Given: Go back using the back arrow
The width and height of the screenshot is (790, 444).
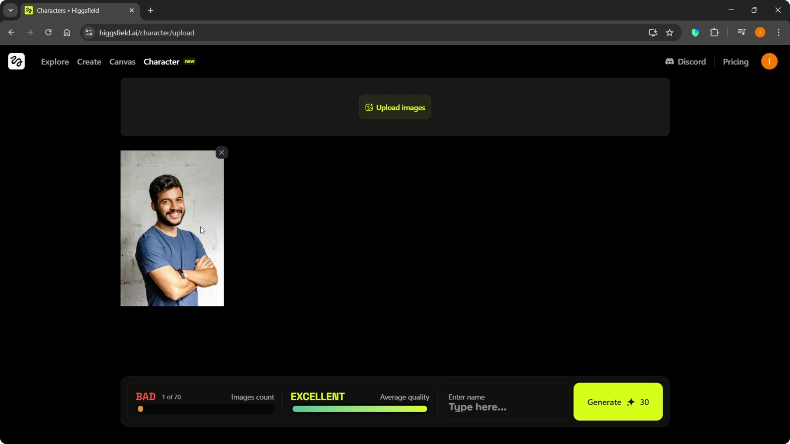Looking at the screenshot, I should pyautogui.click(x=11, y=32).
